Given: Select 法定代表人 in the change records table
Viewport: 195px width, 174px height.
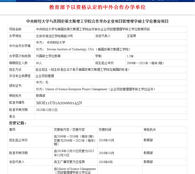Looking at the screenshot, I should [17, 162].
